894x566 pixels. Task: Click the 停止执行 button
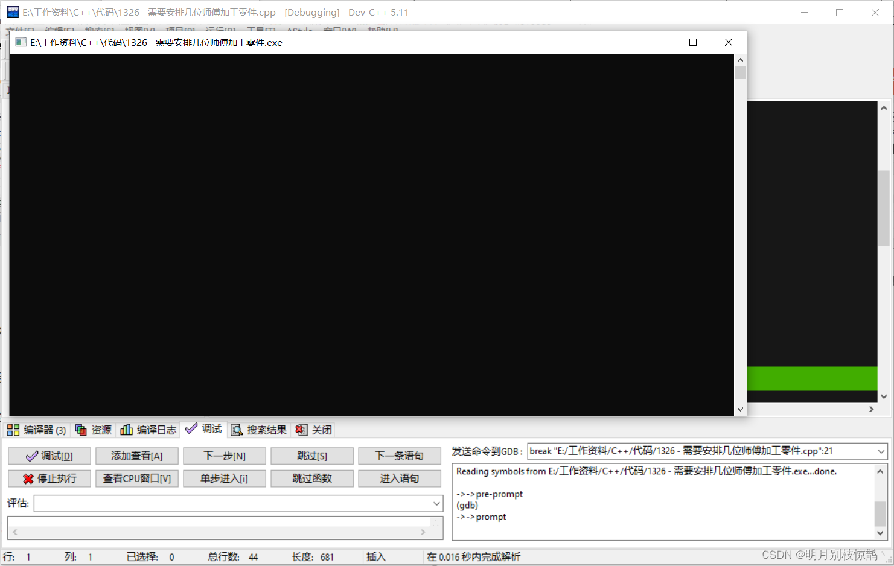tap(49, 479)
